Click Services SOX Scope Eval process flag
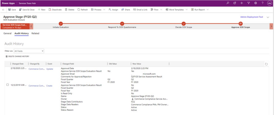The width and height of the screenshot is (274, 115). 15,26
